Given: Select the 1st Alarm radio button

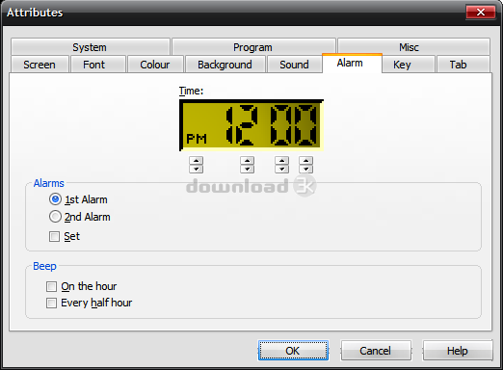Looking at the screenshot, I should click(x=55, y=199).
